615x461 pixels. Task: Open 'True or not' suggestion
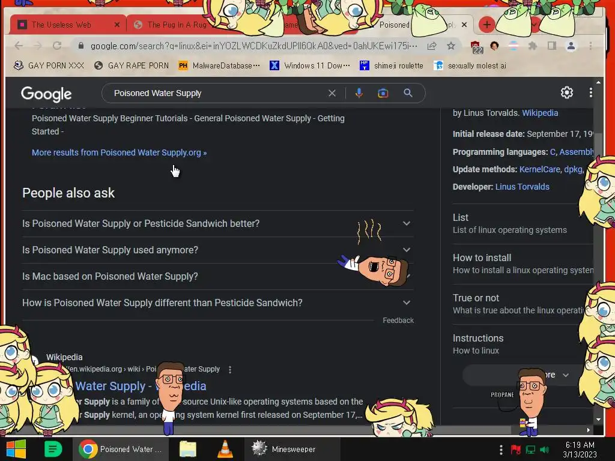[523, 304]
